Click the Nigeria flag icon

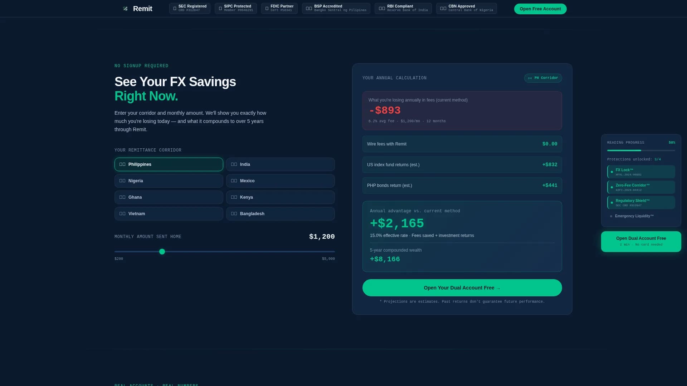coord(122,181)
